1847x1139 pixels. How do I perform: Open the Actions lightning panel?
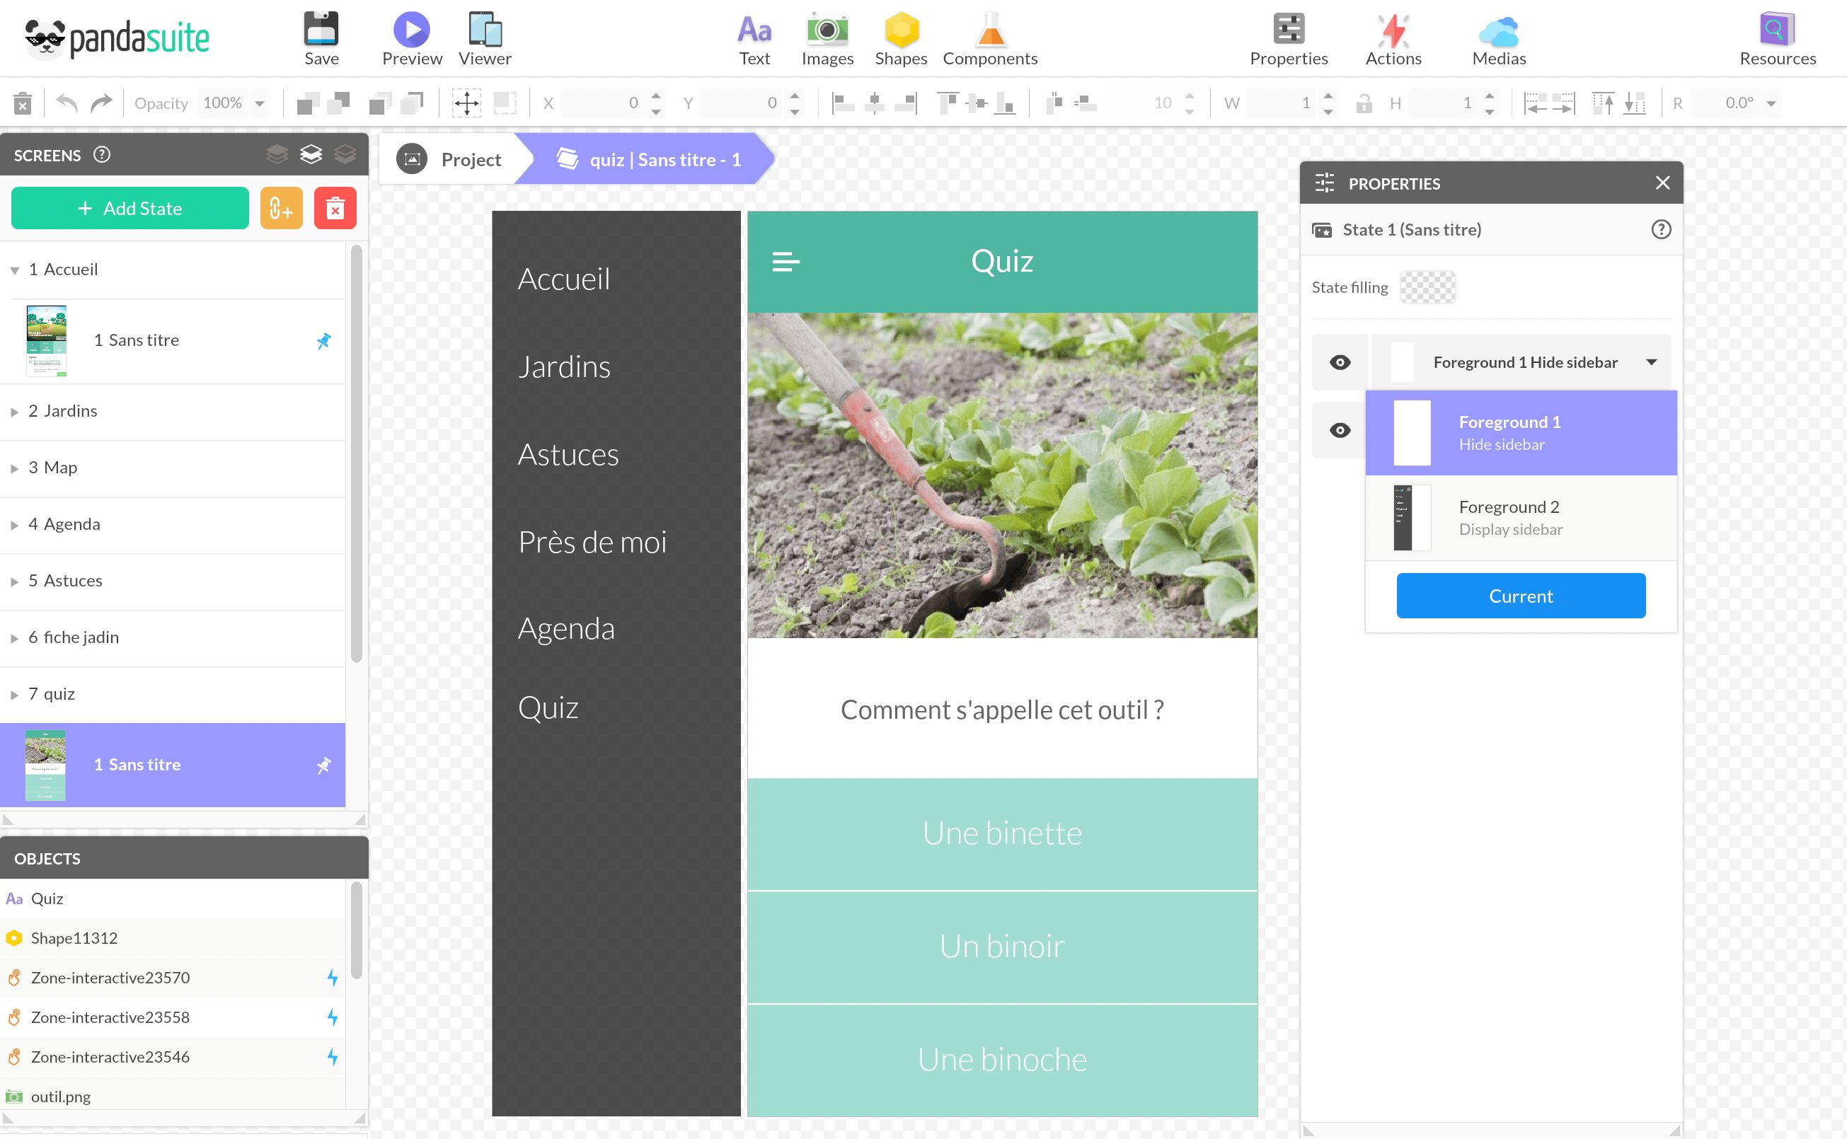1393,30
